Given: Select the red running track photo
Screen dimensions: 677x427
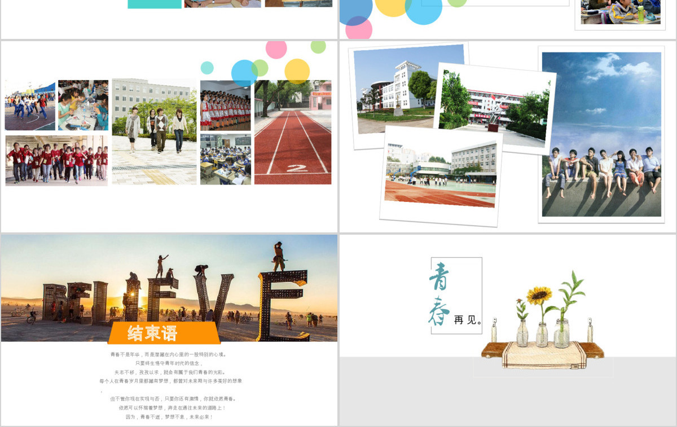Looking at the screenshot, I should (293, 132).
